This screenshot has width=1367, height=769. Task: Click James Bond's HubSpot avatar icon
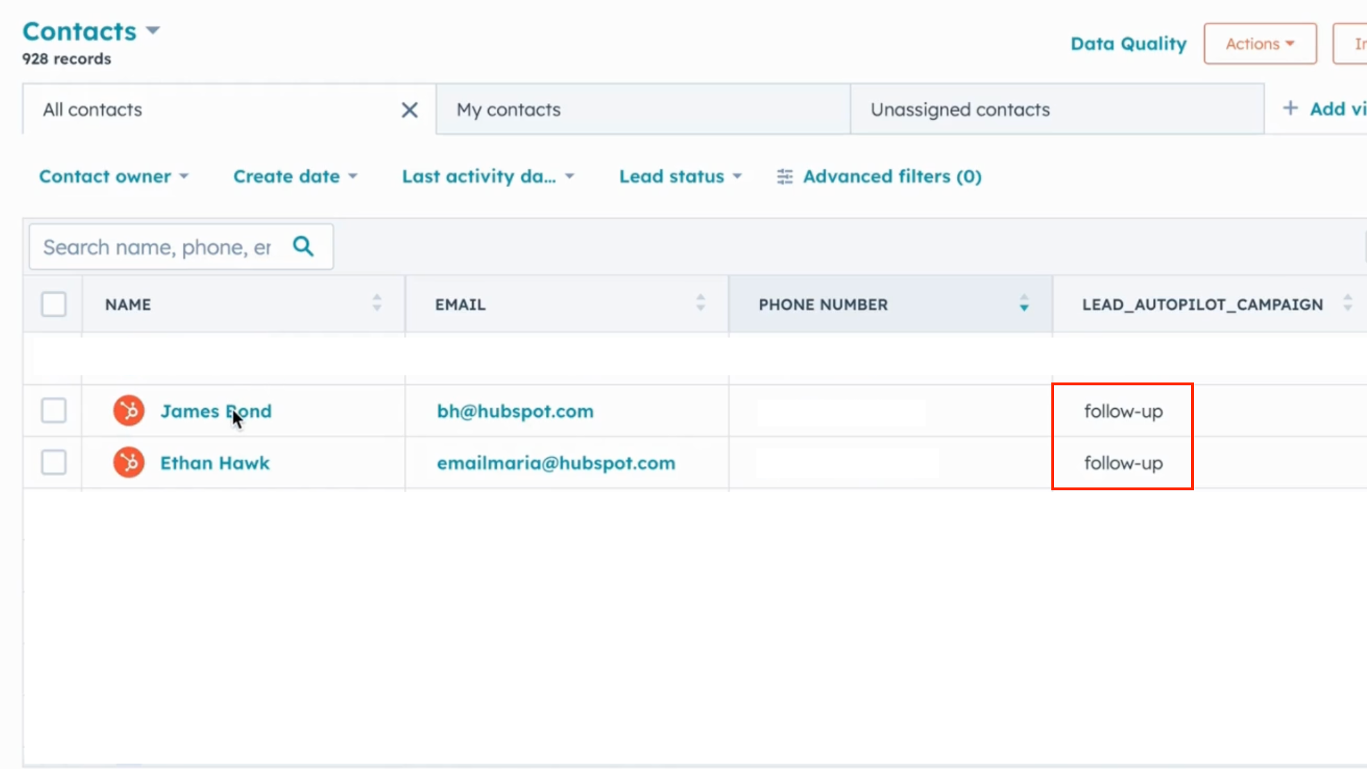click(x=129, y=411)
